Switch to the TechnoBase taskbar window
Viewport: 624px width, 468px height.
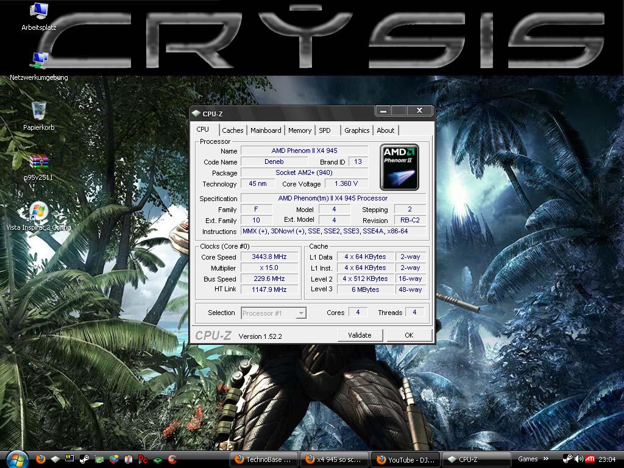[x=264, y=459]
